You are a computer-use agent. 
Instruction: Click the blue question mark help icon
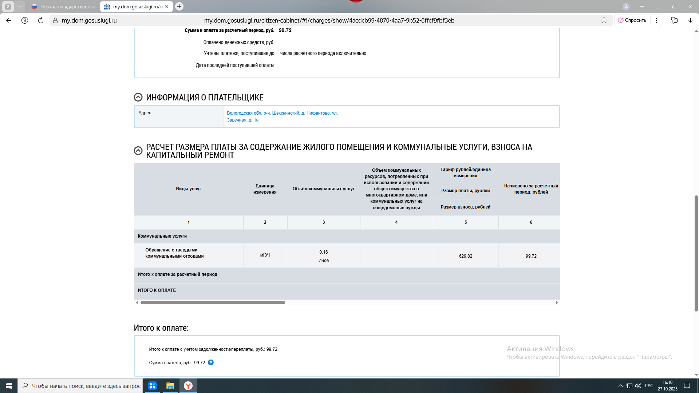210,362
